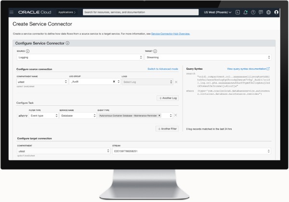Remove the Maintenance Reminder event type tag
289x202 pixels.
[159, 115]
